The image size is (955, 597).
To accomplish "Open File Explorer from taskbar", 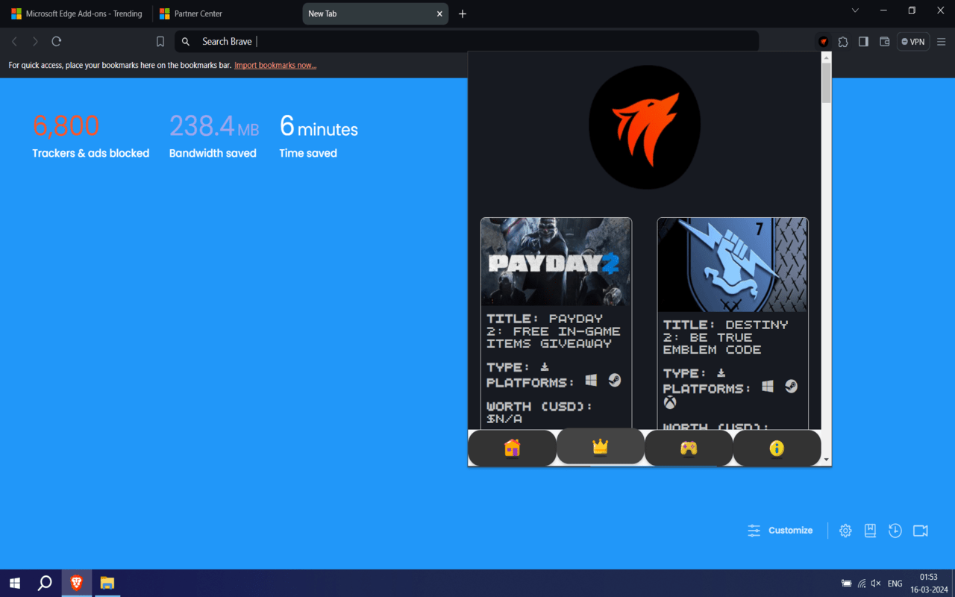I will (x=107, y=583).
